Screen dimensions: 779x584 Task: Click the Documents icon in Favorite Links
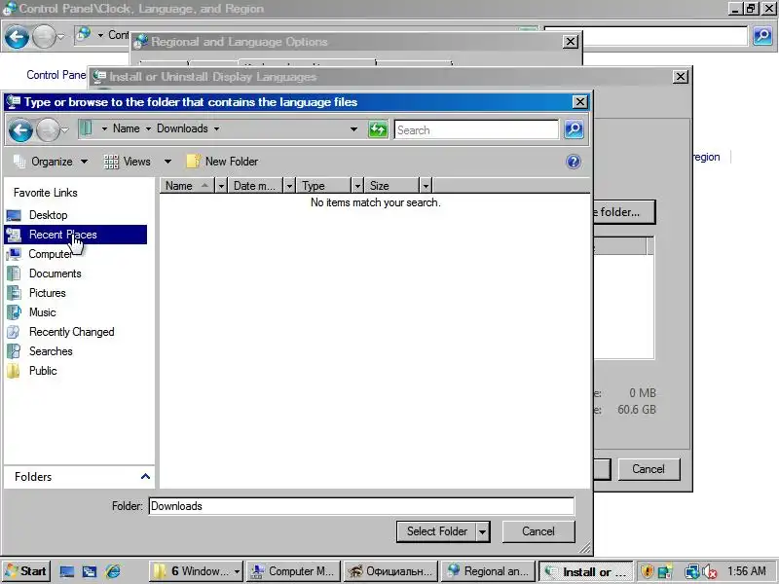pyautogui.click(x=14, y=274)
